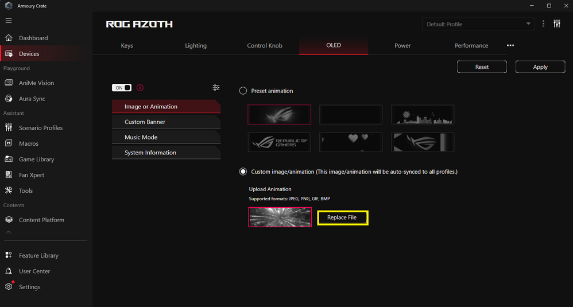Click the Game Library icon

point(9,159)
